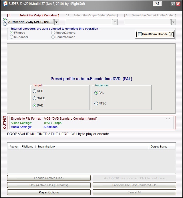Click the Video Settings (PAL) 25fps line
Screen dimensions: 183x198
[x=36, y=123]
